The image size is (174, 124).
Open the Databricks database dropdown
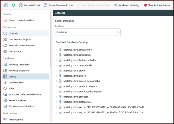click(x=88, y=32)
